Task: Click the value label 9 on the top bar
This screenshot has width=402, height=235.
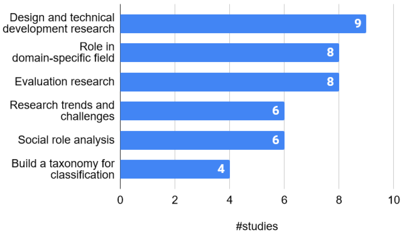Action: pos(357,23)
